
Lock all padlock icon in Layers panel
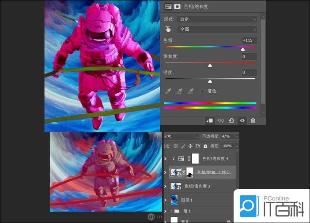coord(205,146)
